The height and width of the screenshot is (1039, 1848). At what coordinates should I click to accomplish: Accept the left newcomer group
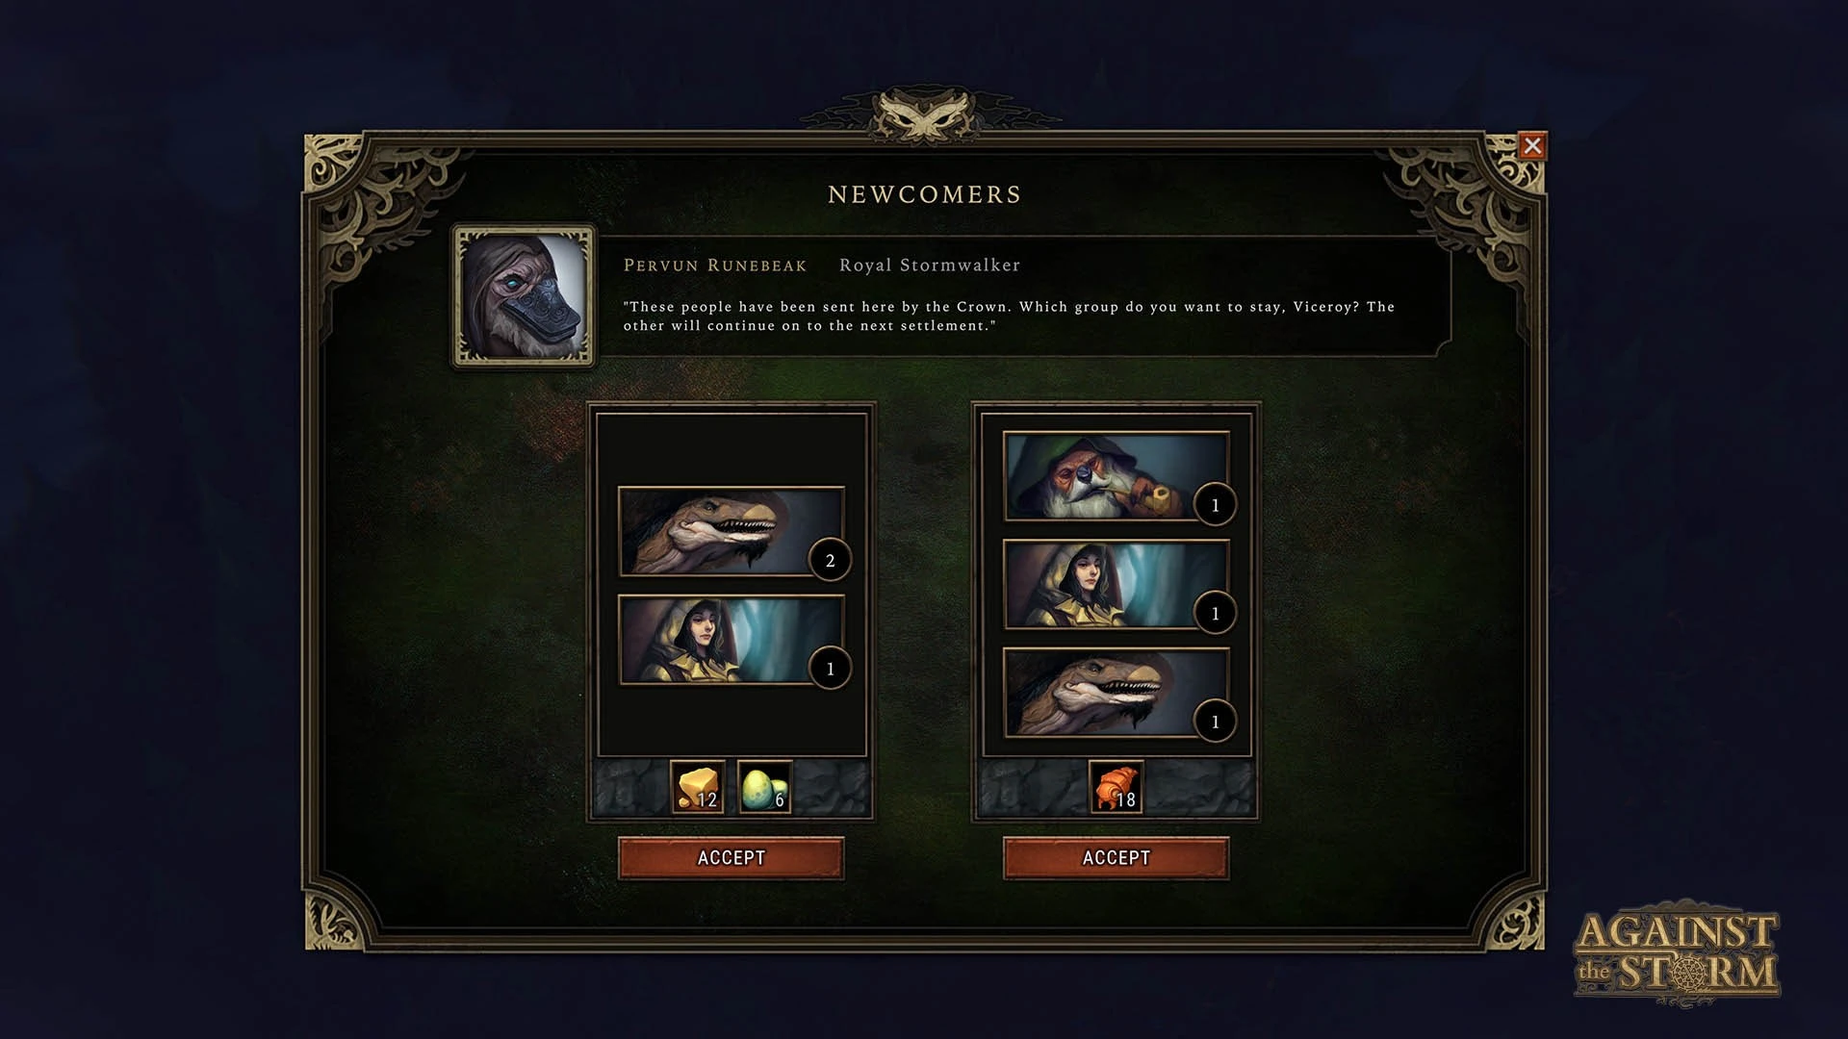(x=731, y=857)
